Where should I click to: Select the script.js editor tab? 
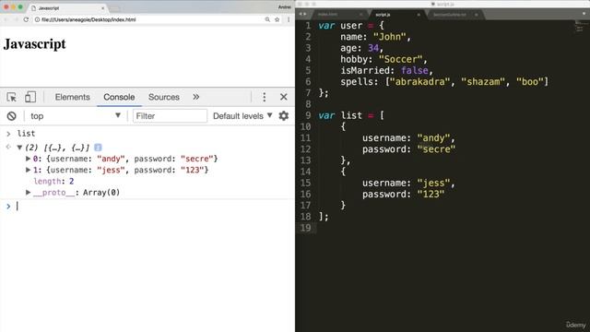pyautogui.click(x=383, y=15)
